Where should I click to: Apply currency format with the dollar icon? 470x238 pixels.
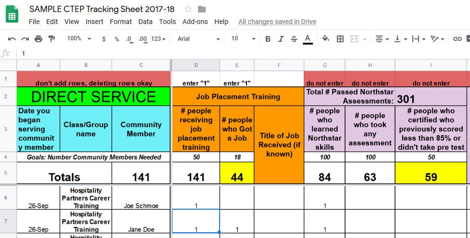(x=104, y=39)
